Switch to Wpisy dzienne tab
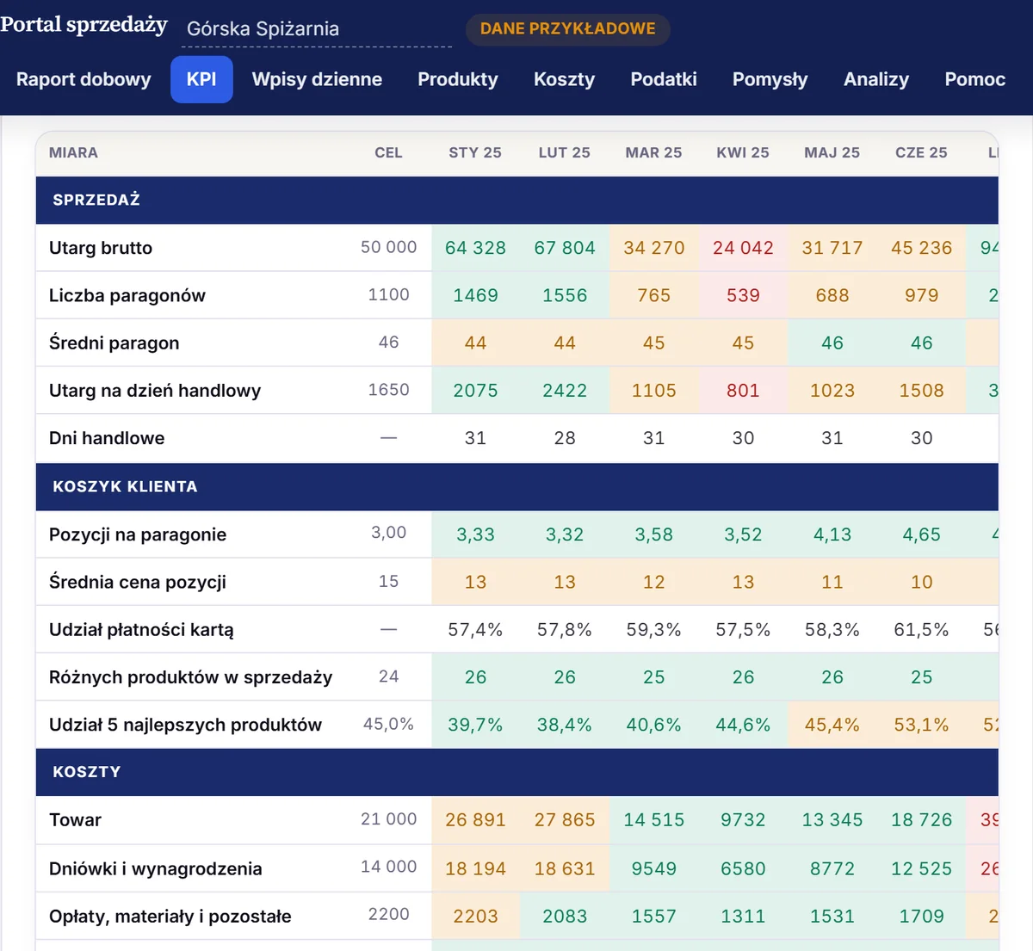1033x951 pixels. (x=317, y=79)
